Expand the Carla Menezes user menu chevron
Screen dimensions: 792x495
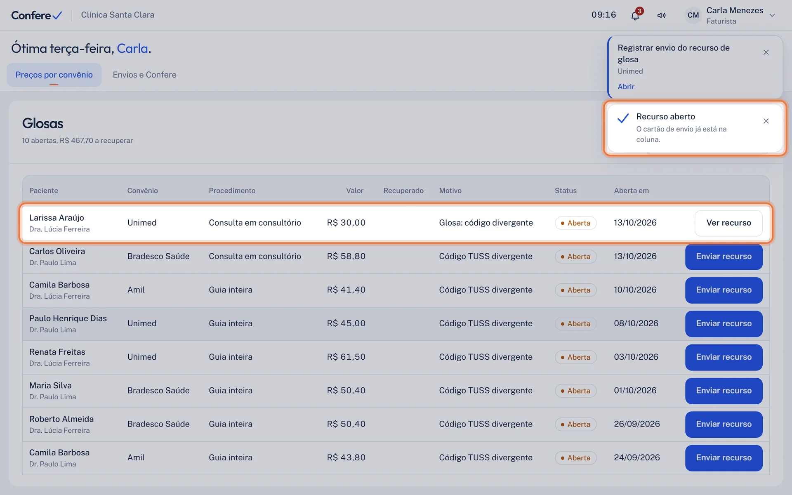tap(772, 15)
